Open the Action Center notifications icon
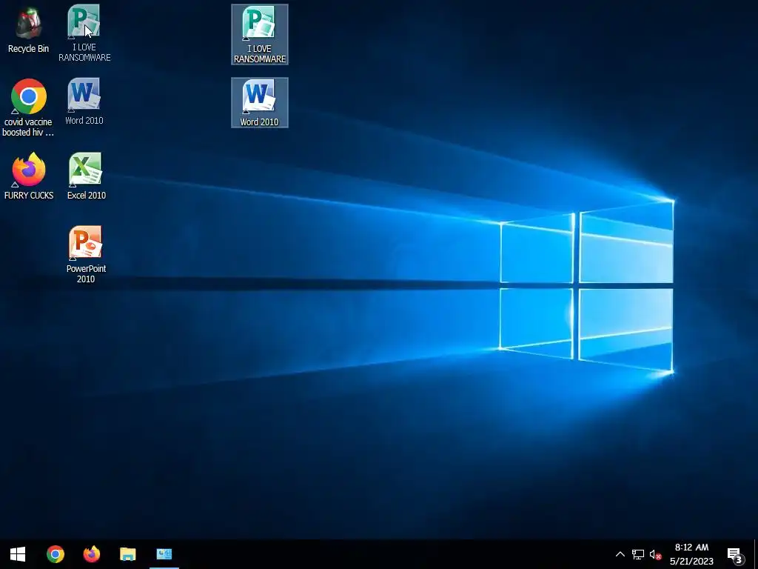Image resolution: width=758 pixels, height=569 pixels. (735, 554)
